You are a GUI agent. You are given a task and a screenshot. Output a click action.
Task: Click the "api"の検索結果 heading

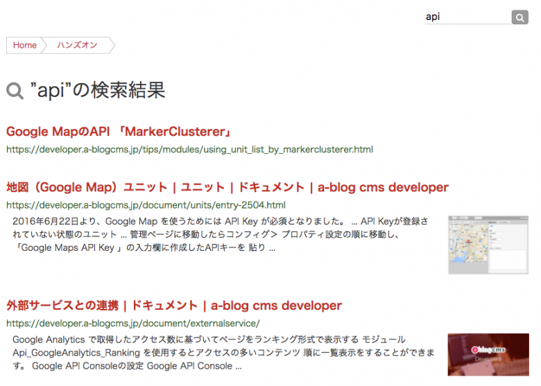[98, 90]
